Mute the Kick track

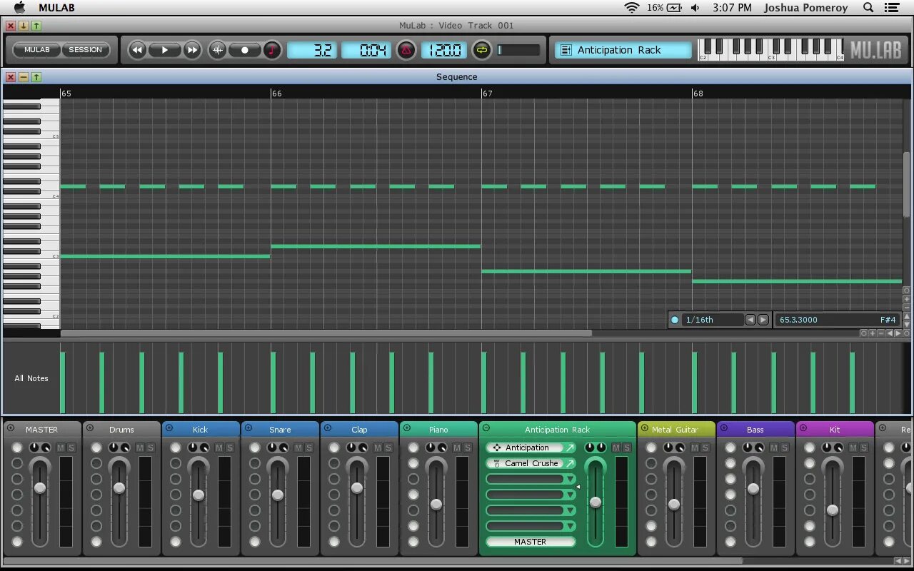point(219,448)
